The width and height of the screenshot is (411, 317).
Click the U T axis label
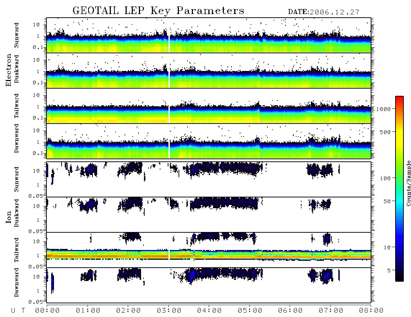(18, 311)
